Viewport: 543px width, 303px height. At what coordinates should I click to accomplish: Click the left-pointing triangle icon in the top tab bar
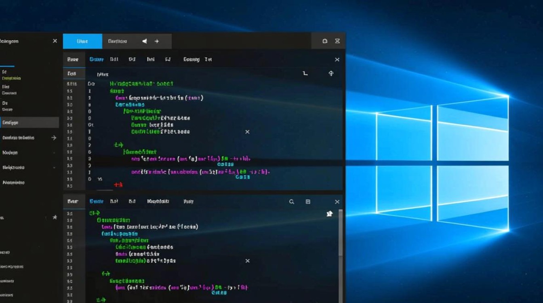point(145,41)
